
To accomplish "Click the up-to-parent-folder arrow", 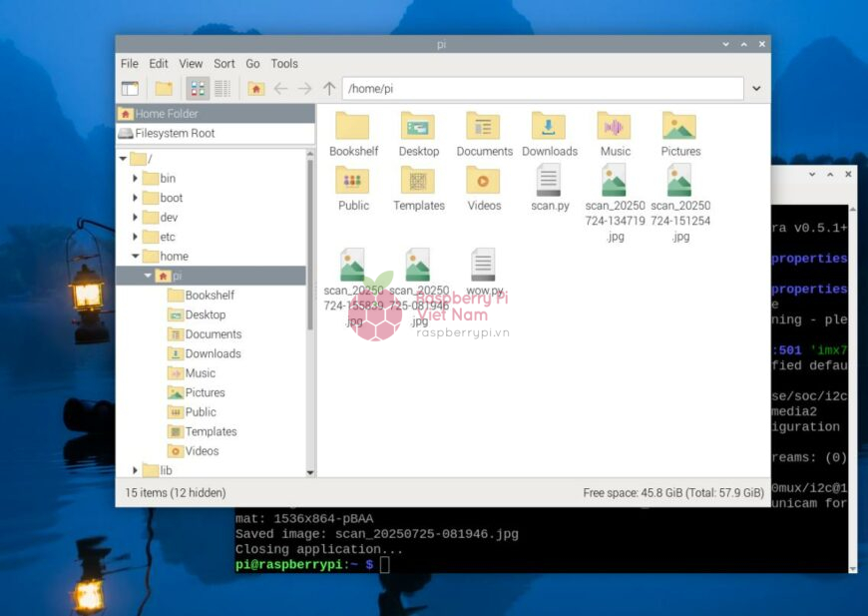I will (329, 89).
